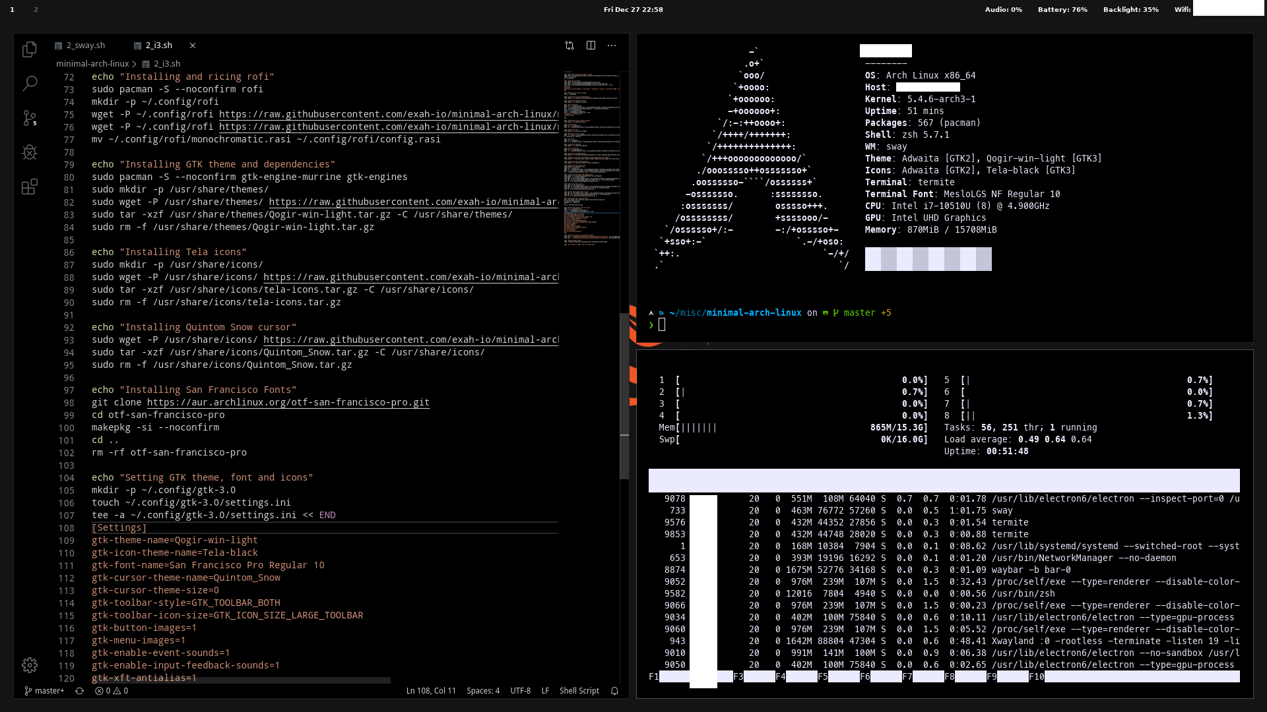Click the Audio indicator to adjust volume
The height and width of the screenshot is (712, 1267).
[1004, 9]
